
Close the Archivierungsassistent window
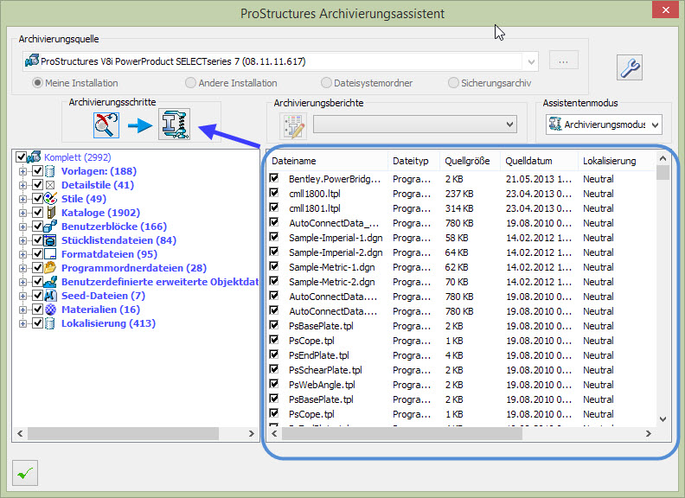665,10
